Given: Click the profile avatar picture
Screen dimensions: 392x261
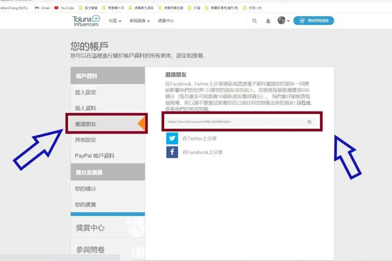Looking at the screenshot, I should (x=281, y=20).
